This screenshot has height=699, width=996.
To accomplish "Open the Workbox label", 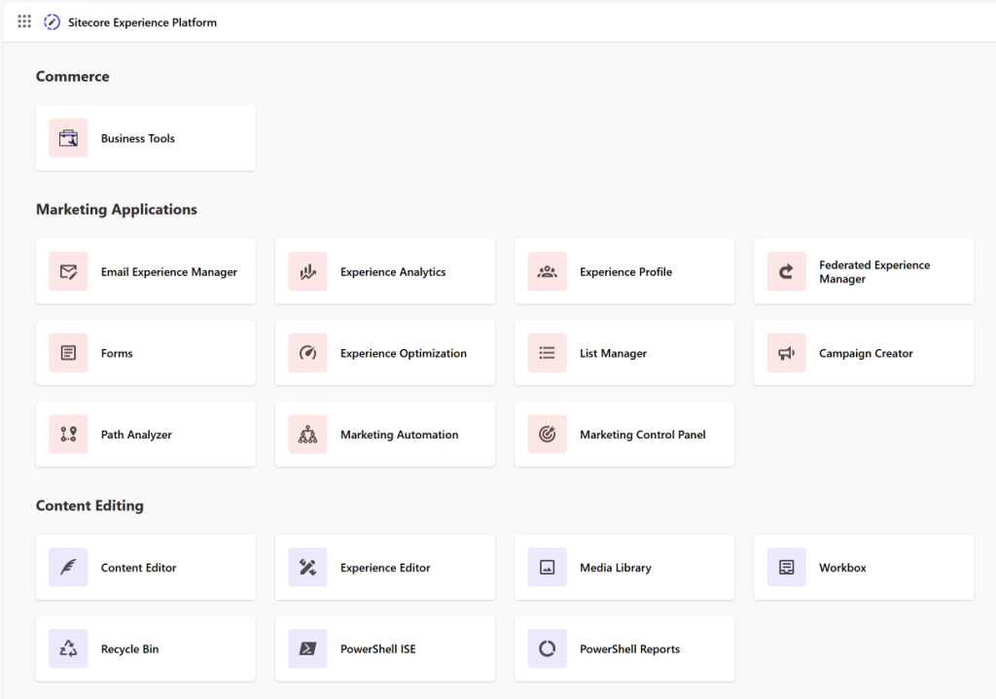I will [x=843, y=568].
